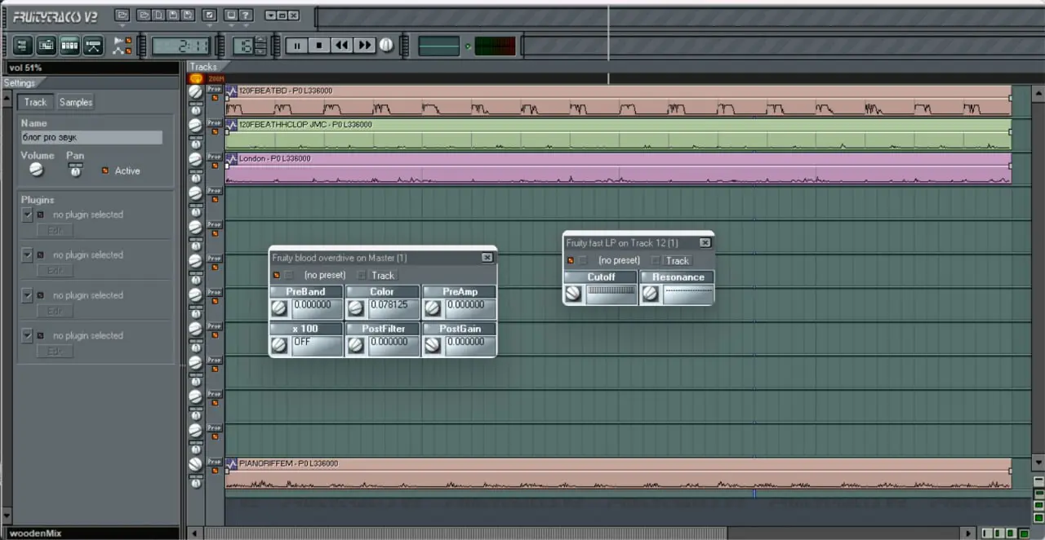Toggle mute light on 120FBEATBD track

tap(215, 97)
